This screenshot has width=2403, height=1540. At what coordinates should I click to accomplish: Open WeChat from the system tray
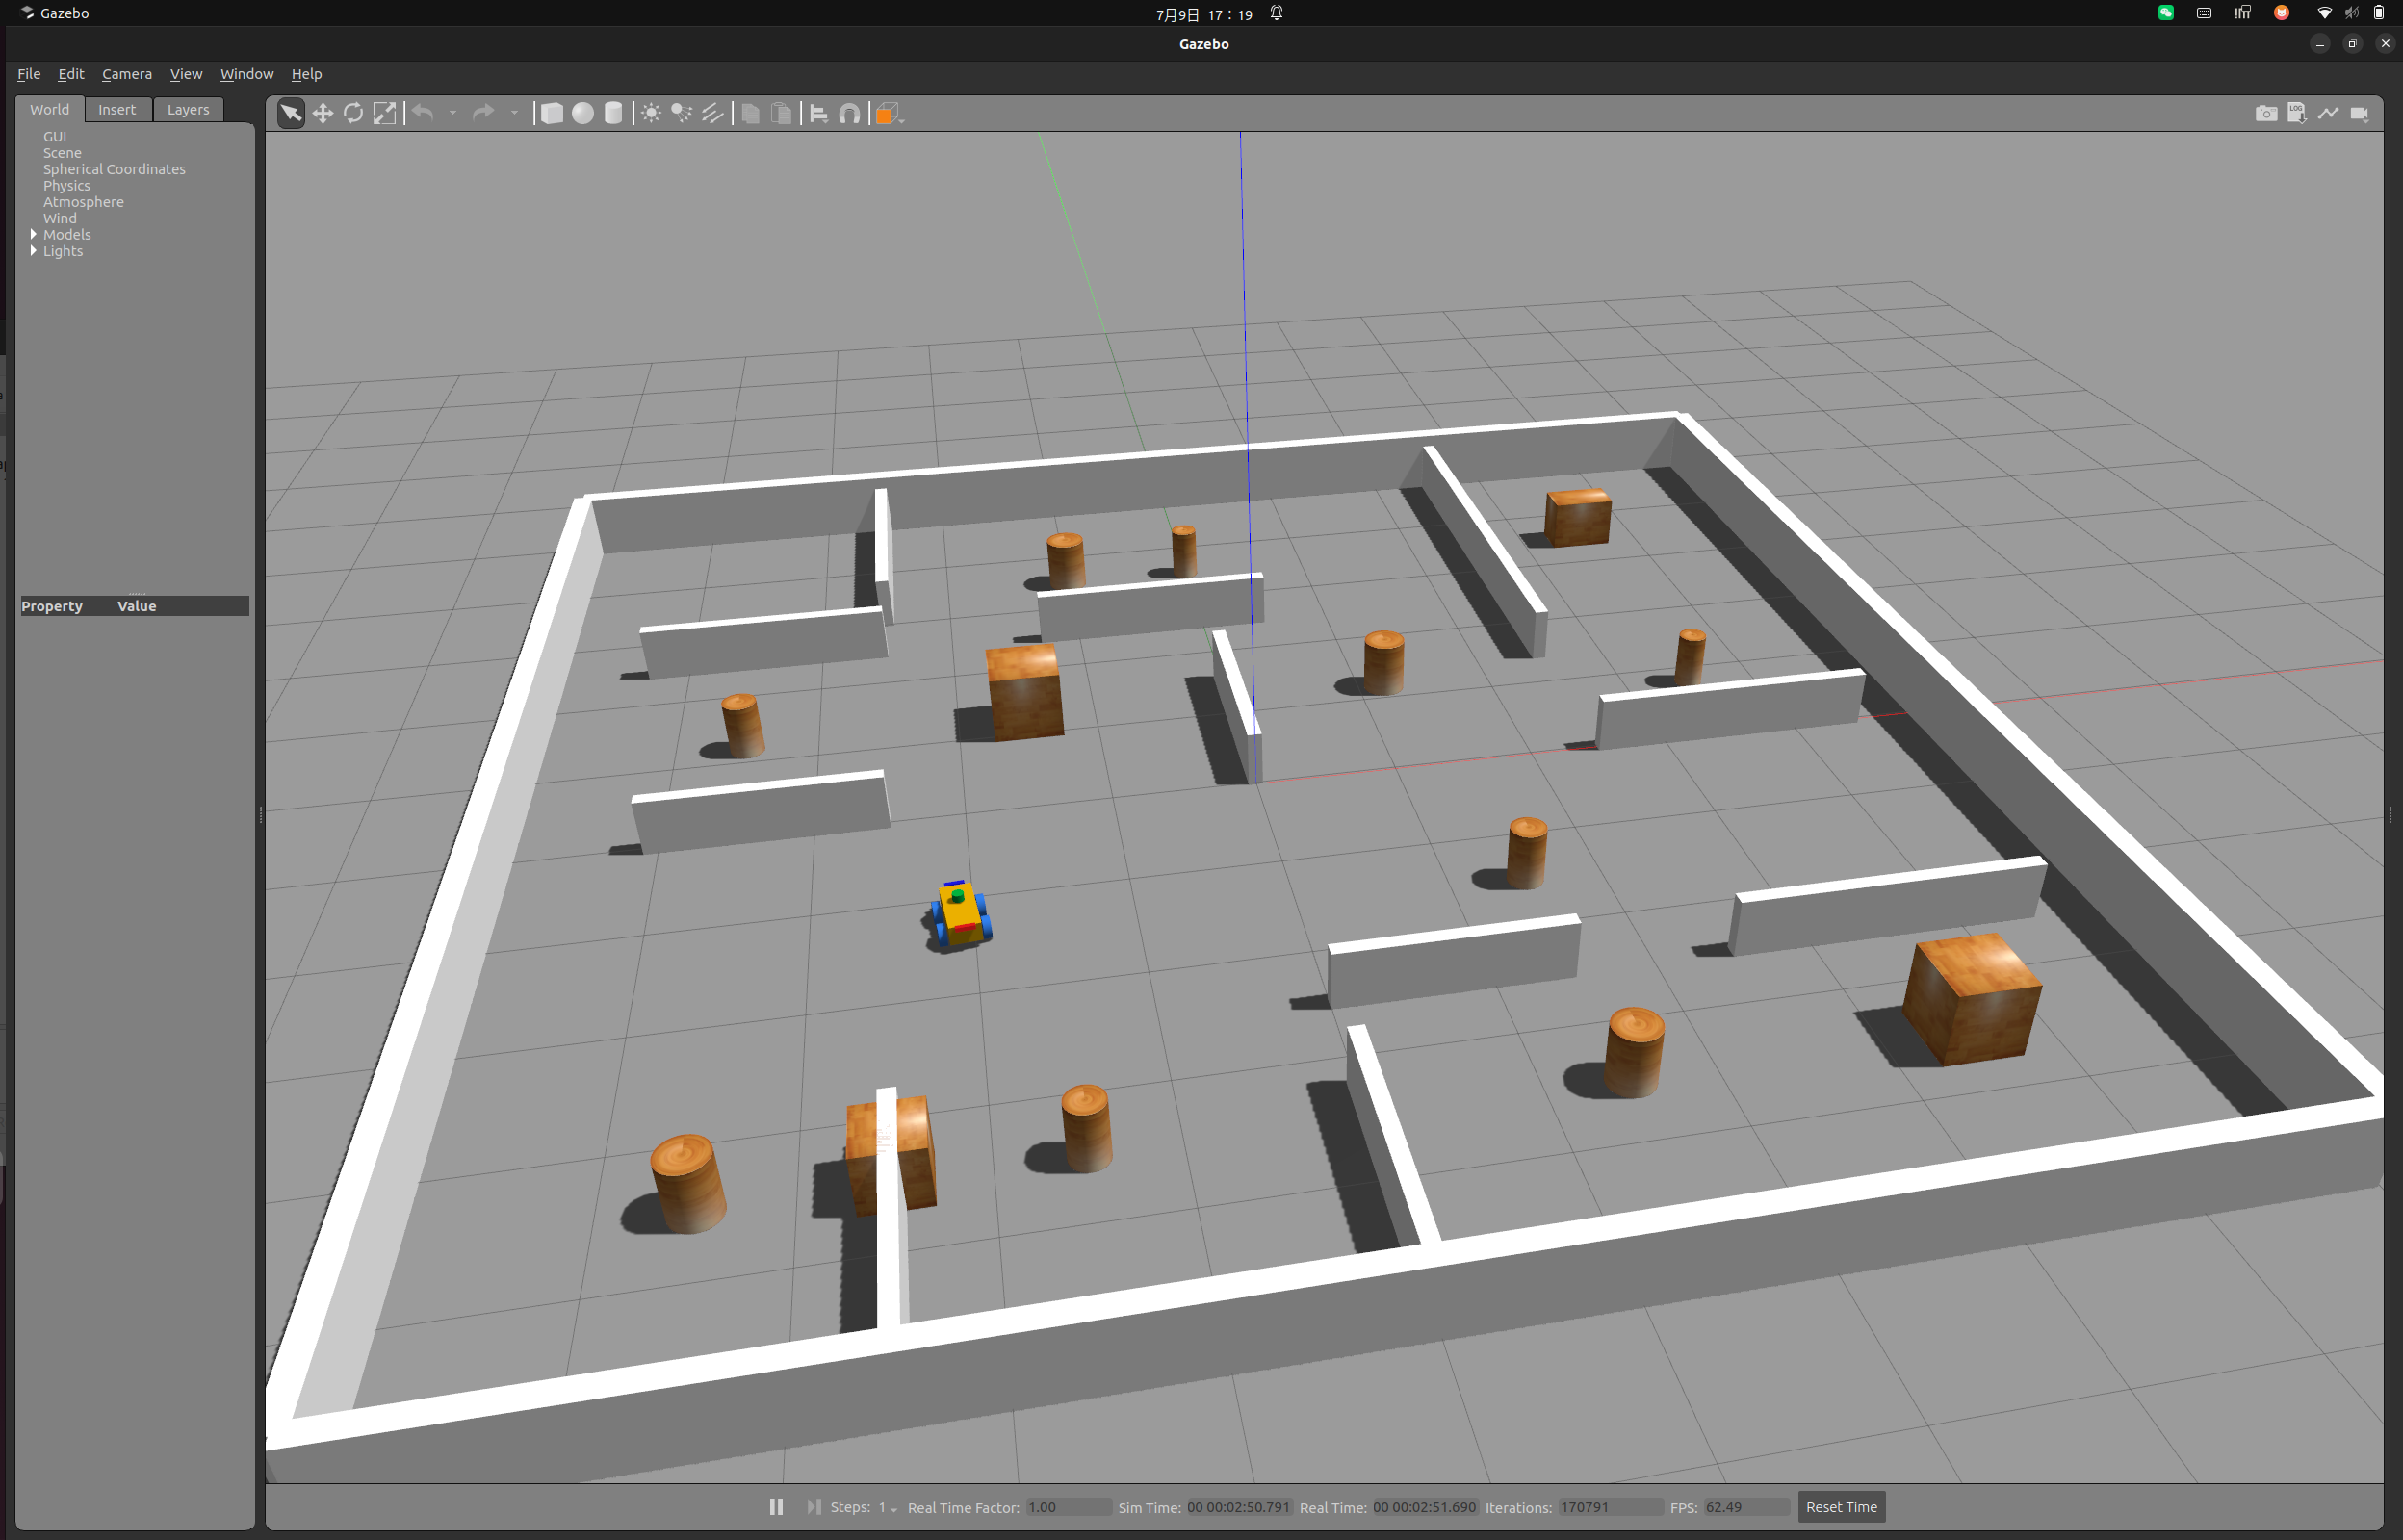point(2165,13)
